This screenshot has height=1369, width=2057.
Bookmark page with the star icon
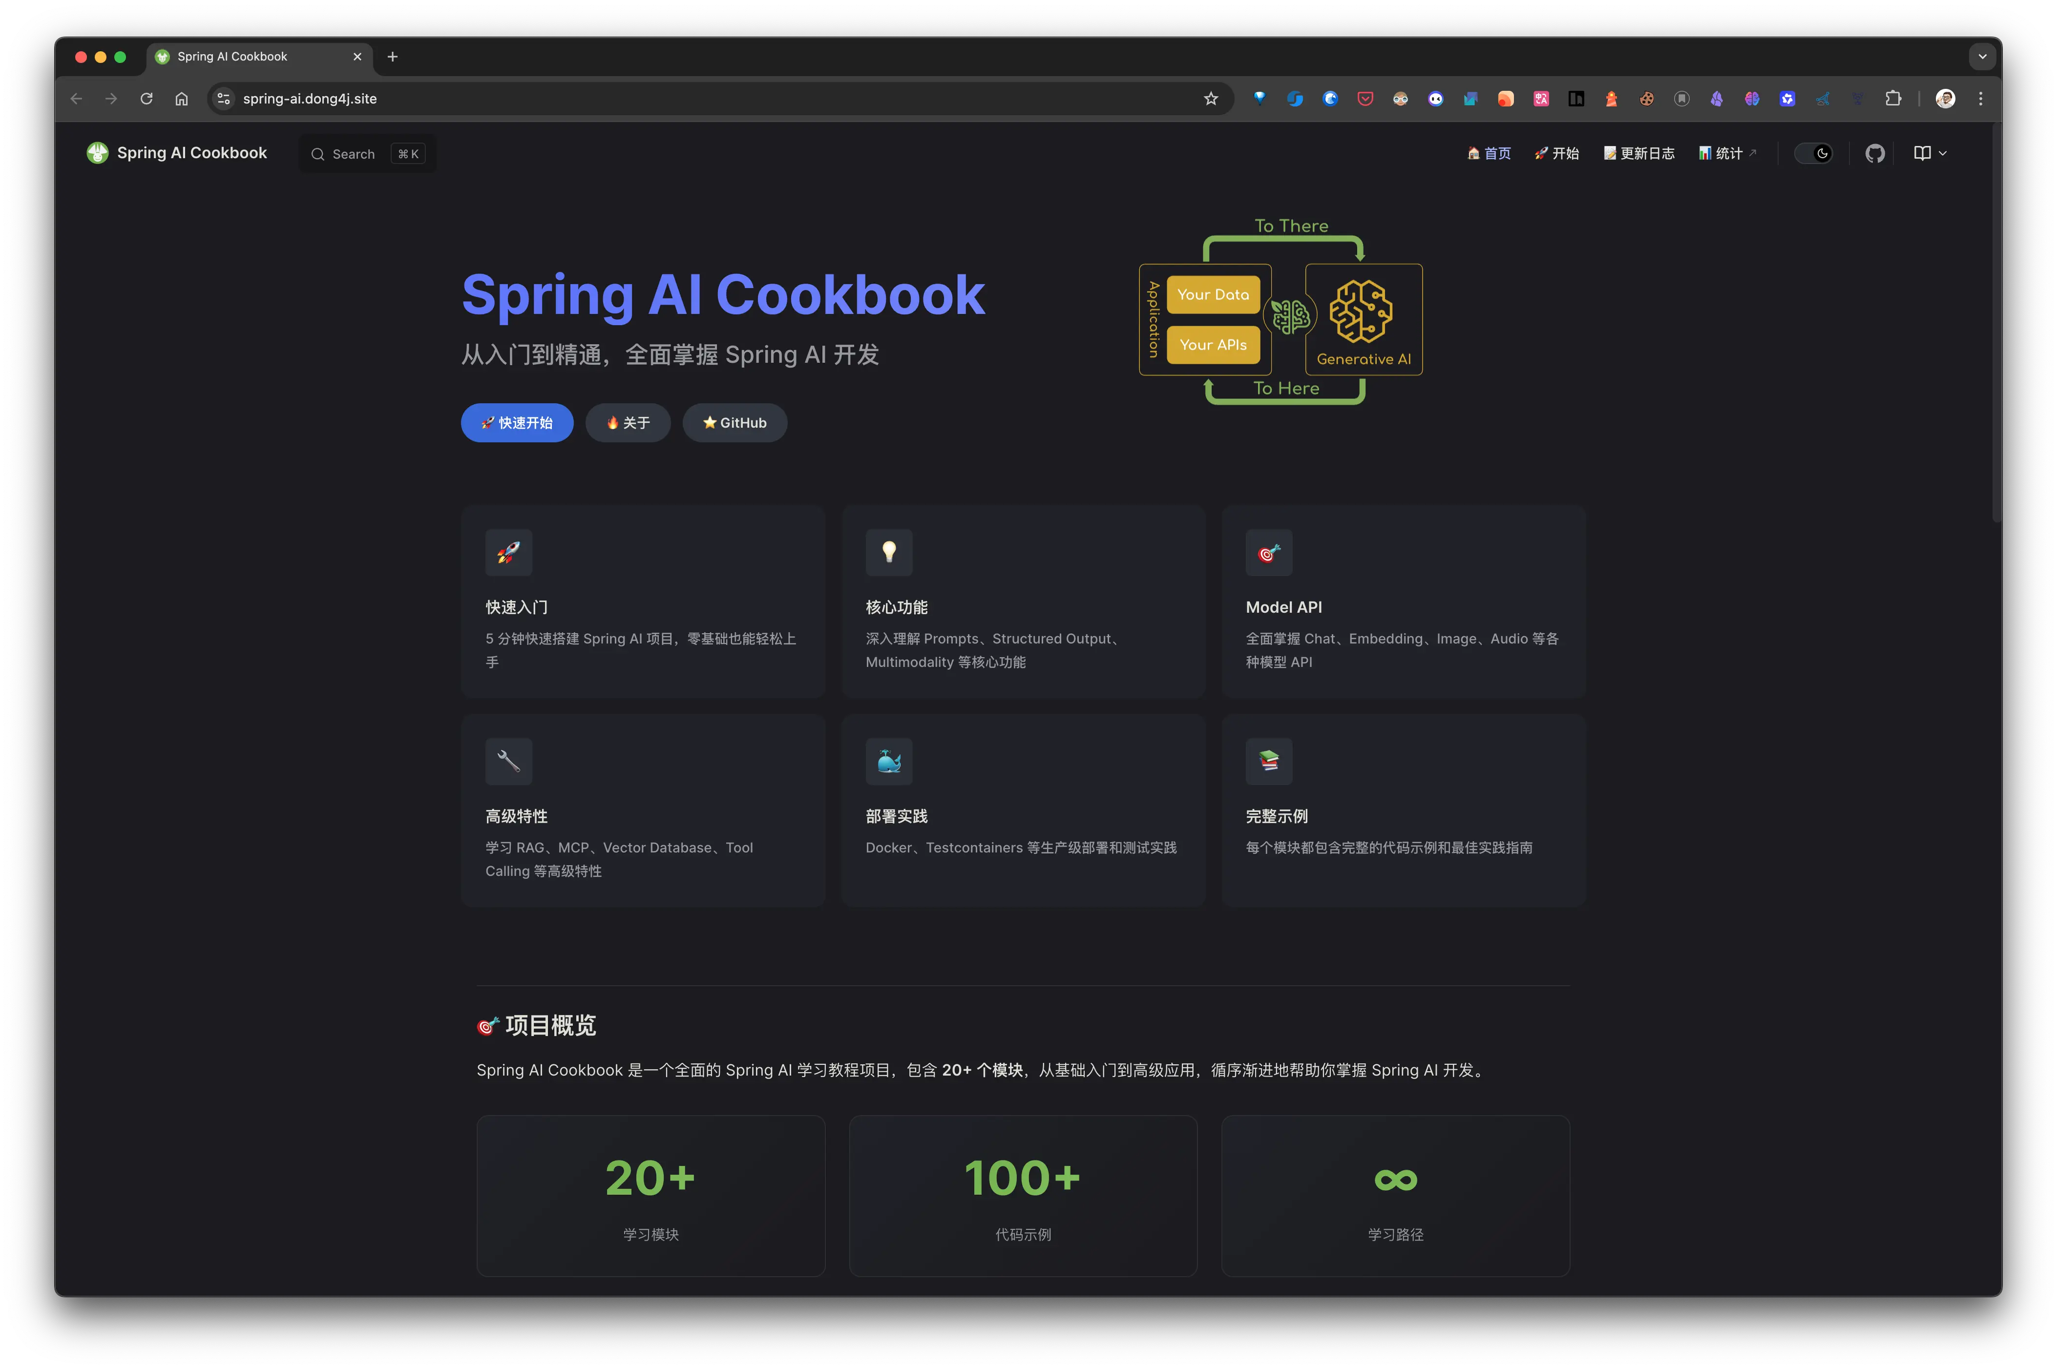[x=1210, y=99]
